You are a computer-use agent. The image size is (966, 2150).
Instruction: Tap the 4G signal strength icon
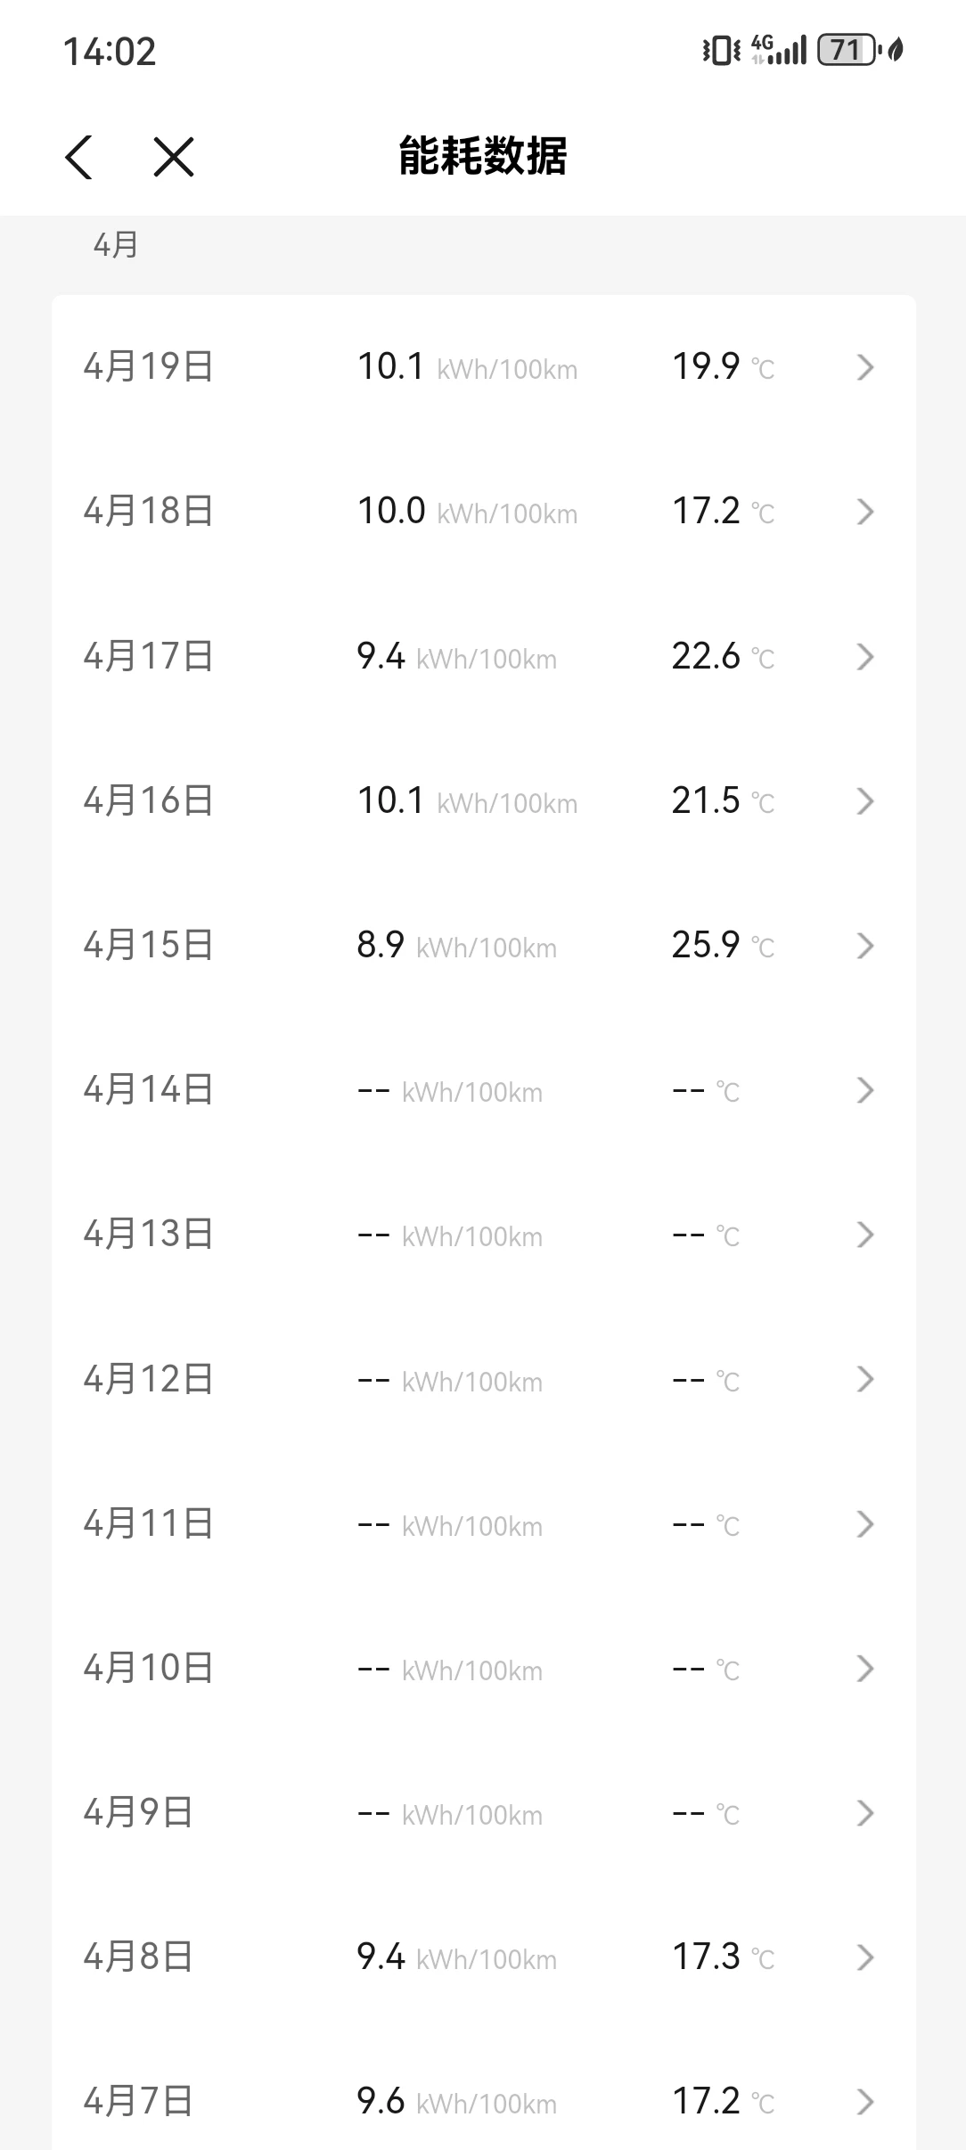[779, 50]
